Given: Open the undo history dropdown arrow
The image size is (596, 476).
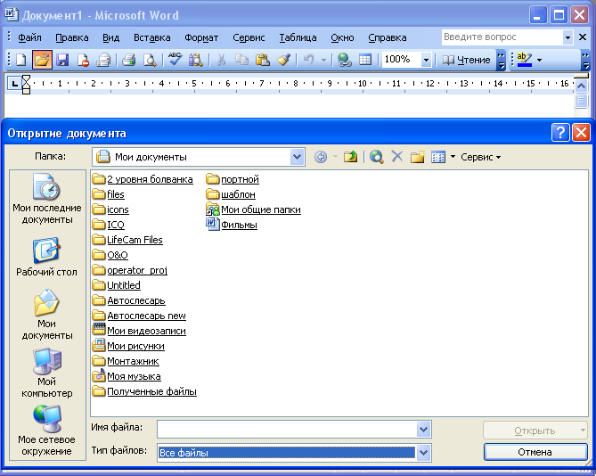Looking at the screenshot, I should (323, 60).
